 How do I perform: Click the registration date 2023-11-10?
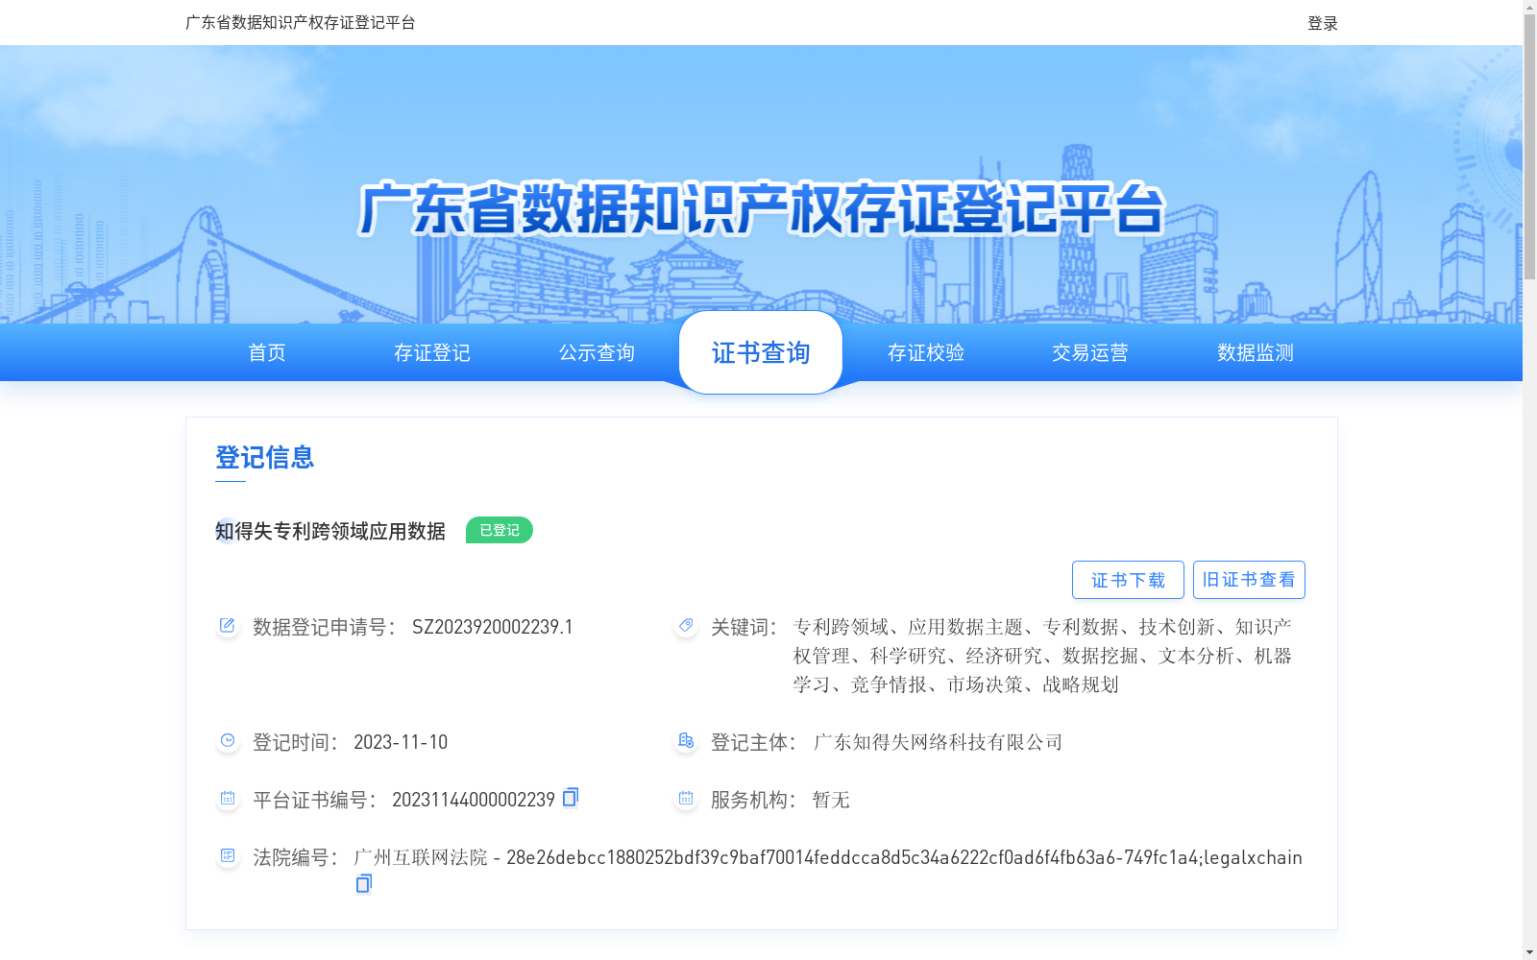click(x=401, y=742)
